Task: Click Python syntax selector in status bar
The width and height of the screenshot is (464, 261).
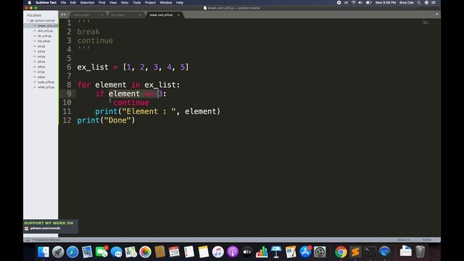Action: tap(427, 240)
